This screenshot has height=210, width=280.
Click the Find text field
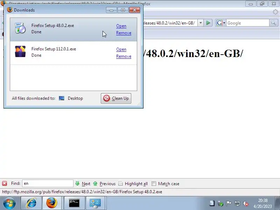coord(48,183)
